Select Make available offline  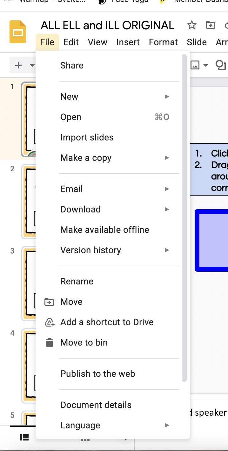pos(109,230)
